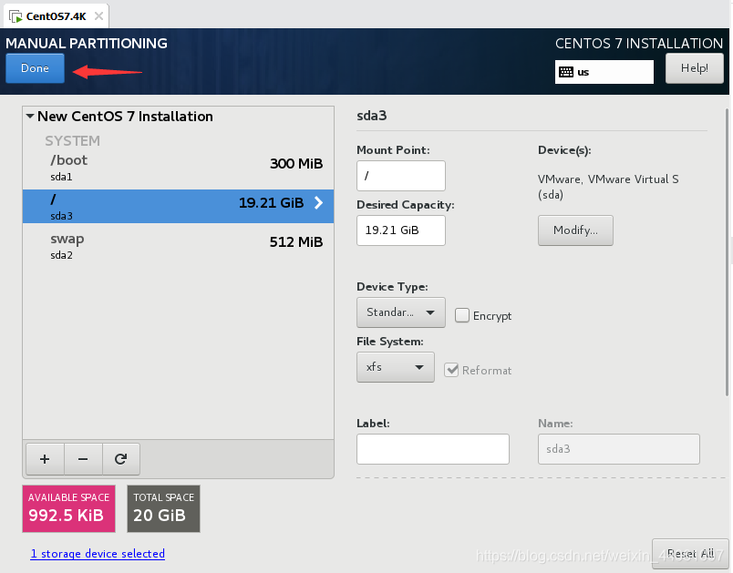Collapse New CentOS 7 Installation section
The width and height of the screenshot is (733, 573).
(x=30, y=116)
